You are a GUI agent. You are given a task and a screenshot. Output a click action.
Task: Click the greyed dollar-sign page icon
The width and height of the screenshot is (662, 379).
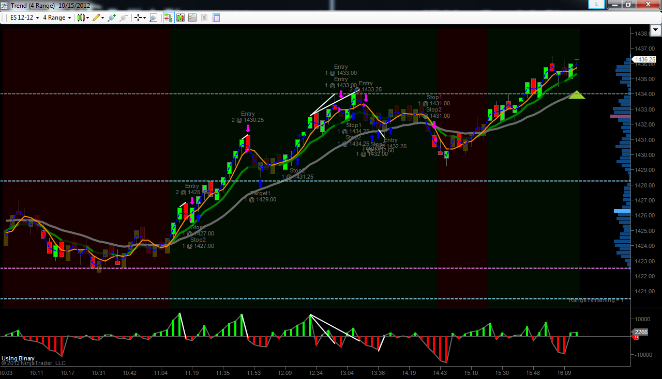[204, 18]
